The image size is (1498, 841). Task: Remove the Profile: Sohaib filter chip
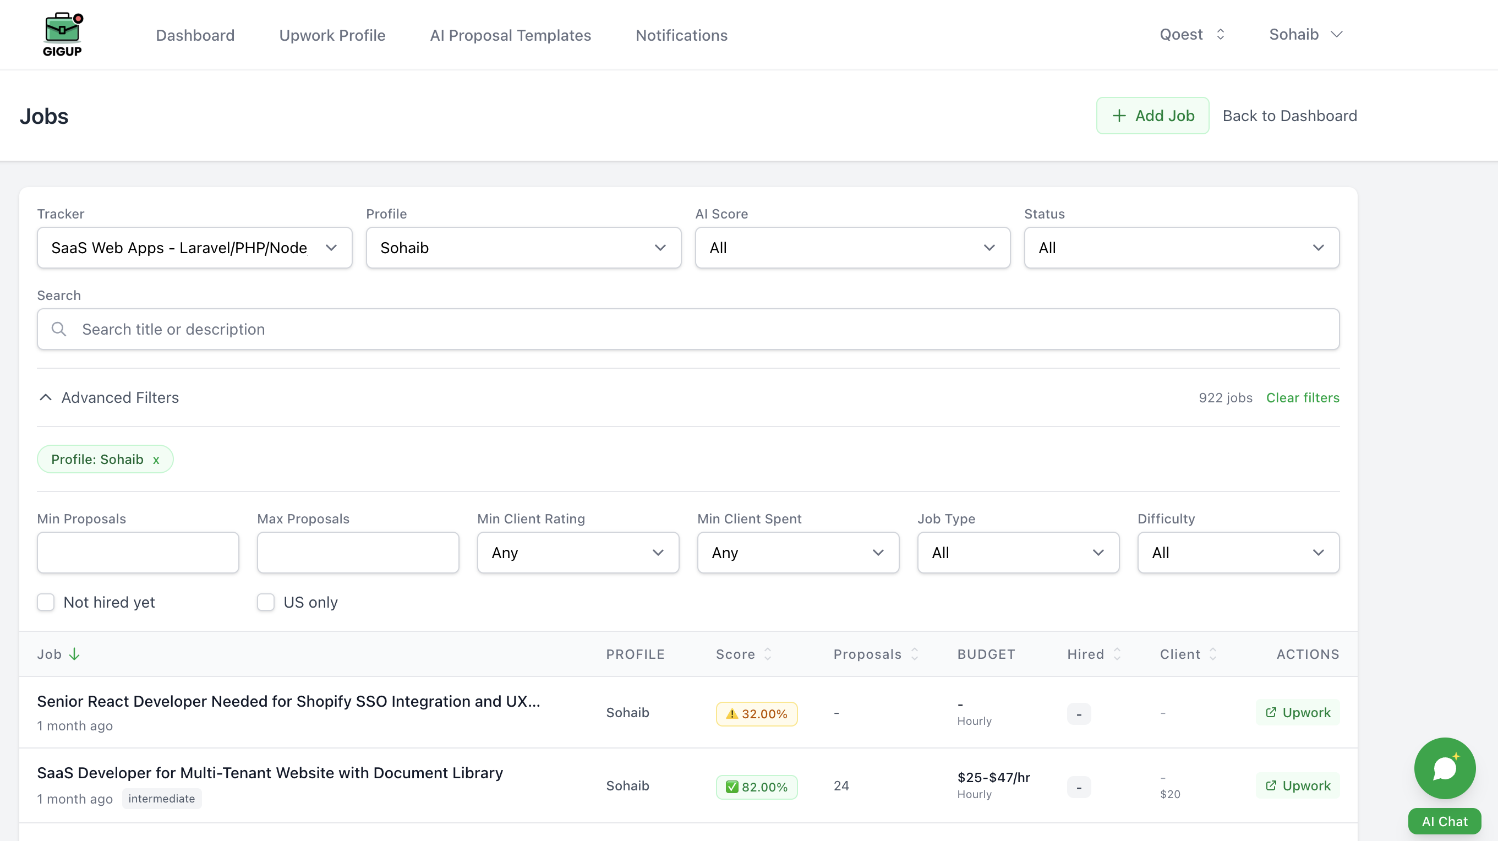pyautogui.click(x=156, y=460)
